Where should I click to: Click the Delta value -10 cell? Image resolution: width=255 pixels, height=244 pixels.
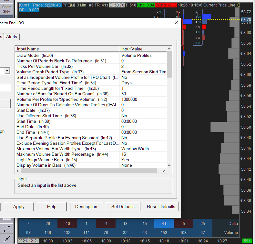[67, 224]
